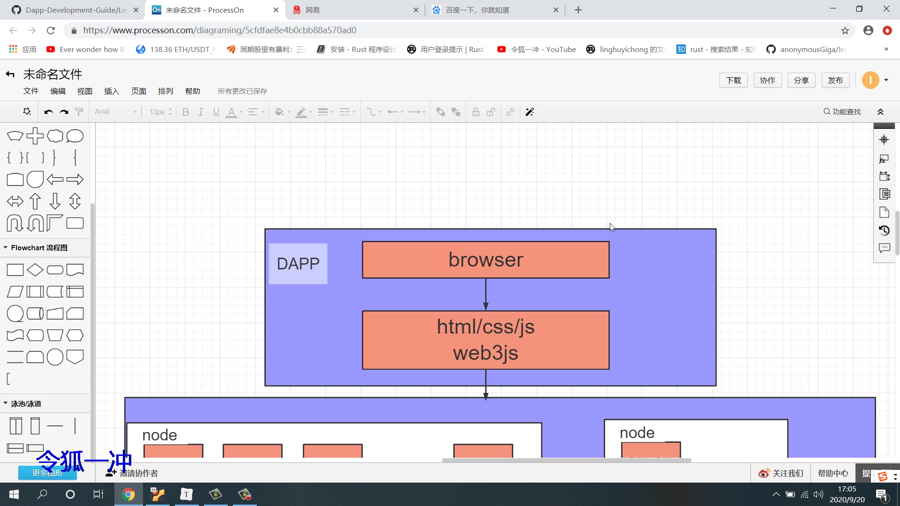This screenshot has width=900, height=506.
Task: Open the 文件 menu
Action: click(x=31, y=91)
